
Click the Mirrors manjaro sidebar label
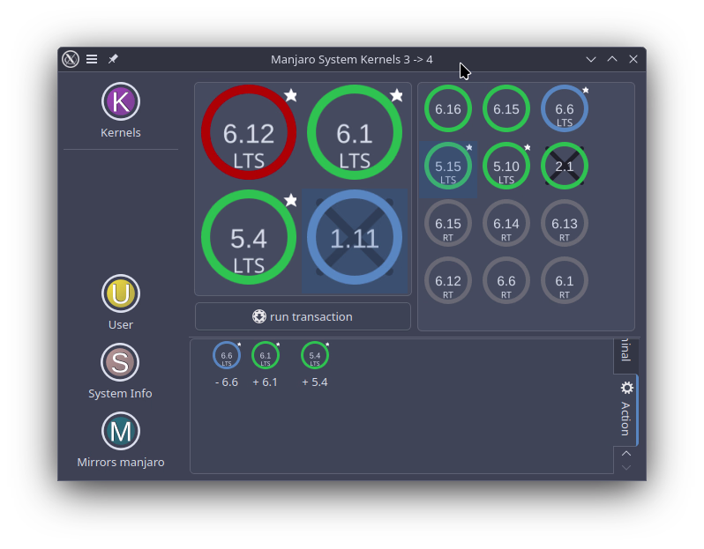pos(120,462)
